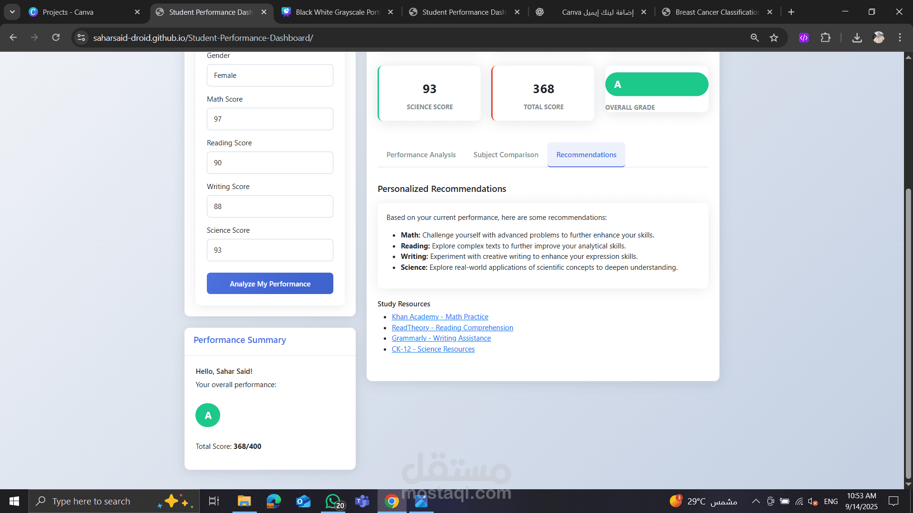Open the Extensions puzzle icon

pyautogui.click(x=826, y=38)
